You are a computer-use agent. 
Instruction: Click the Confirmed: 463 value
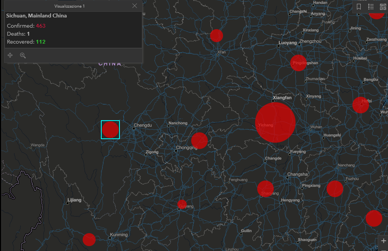coord(41,26)
